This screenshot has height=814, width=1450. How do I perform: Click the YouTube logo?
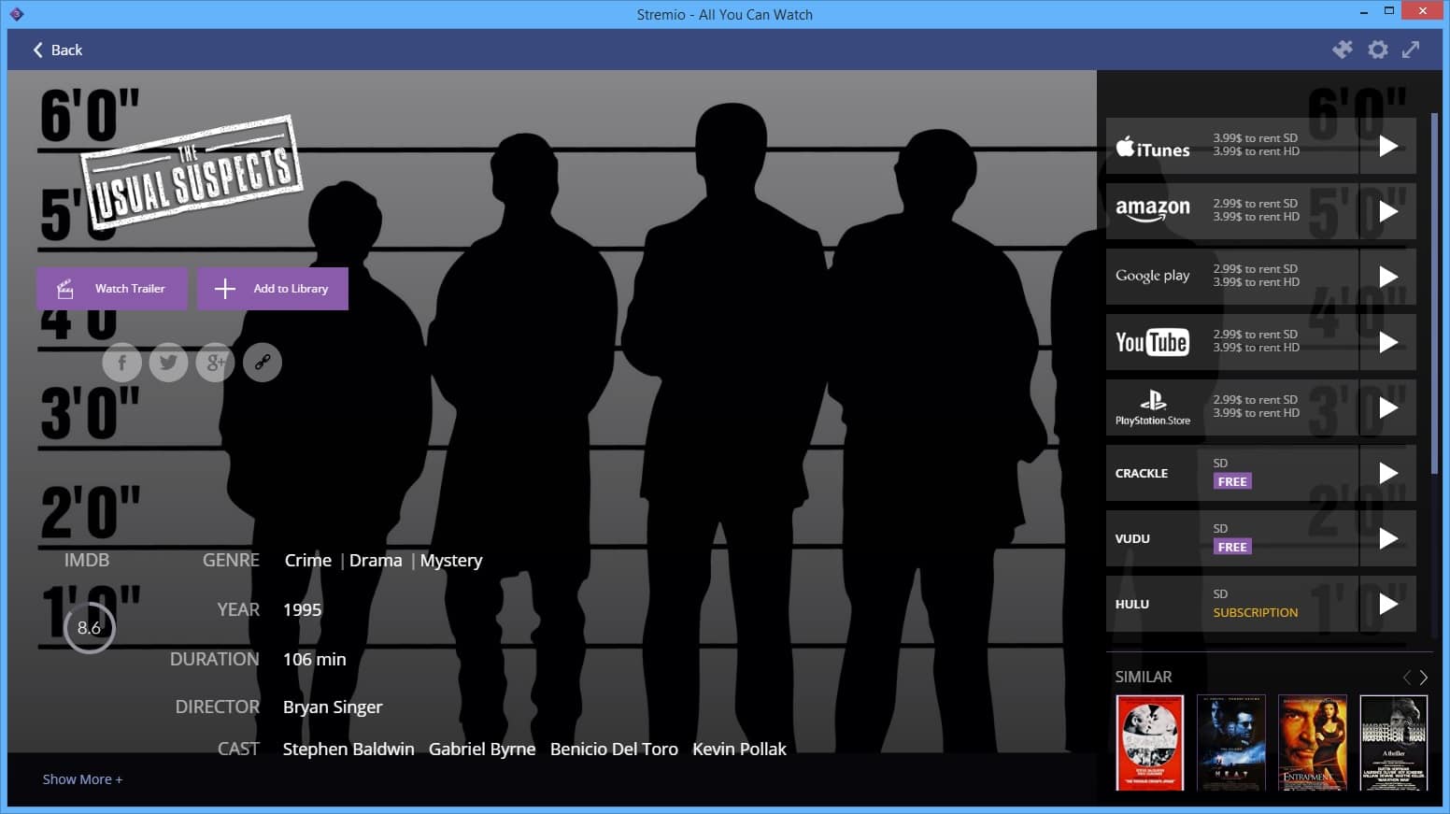(x=1152, y=342)
